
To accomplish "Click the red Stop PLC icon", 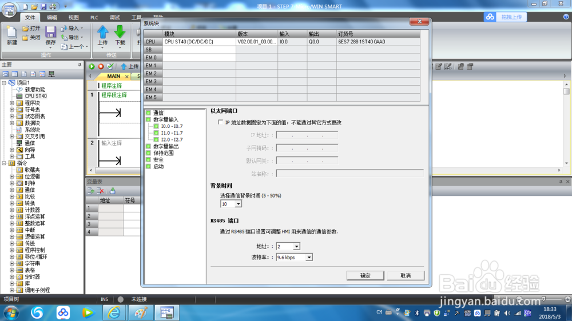I will pyautogui.click(x=101, y=66).
